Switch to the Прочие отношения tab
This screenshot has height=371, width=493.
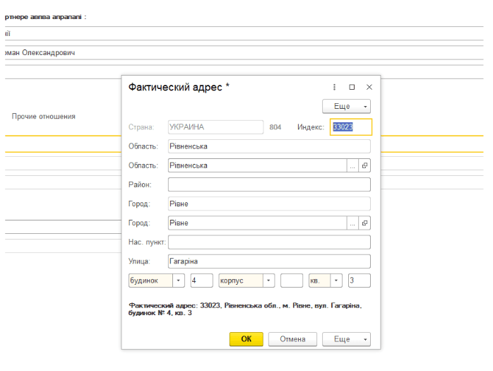pos(44,117)
